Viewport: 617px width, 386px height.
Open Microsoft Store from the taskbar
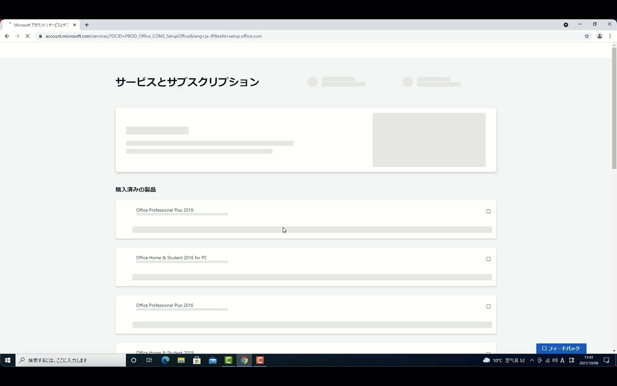tap(197, 360)
